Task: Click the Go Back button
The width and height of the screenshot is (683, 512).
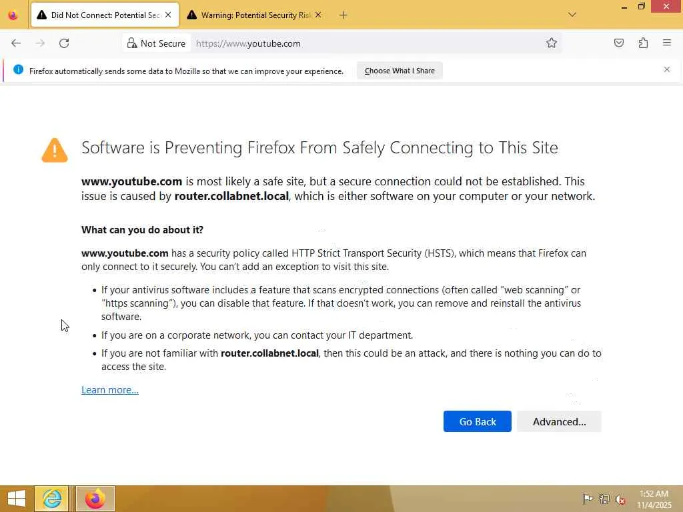Action: point(478,421)
